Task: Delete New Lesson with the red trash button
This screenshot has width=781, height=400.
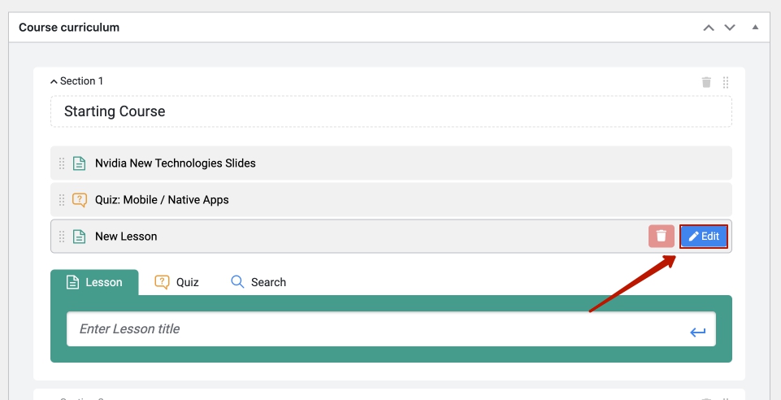Action: pos(661,236)
